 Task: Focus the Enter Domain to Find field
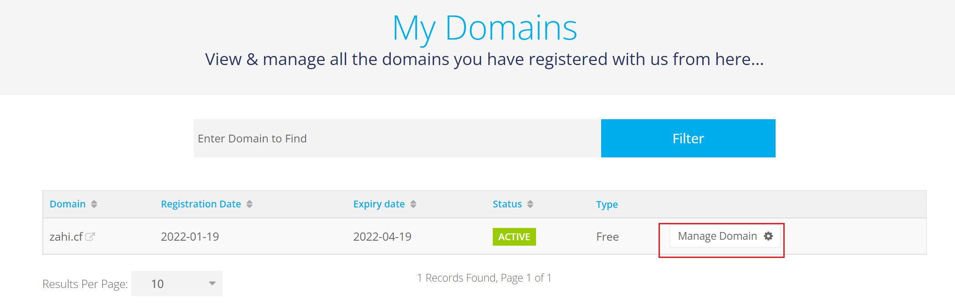397,138
